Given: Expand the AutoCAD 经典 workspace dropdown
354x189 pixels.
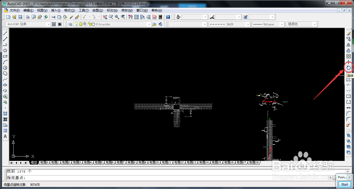Looking at the screenshot, I should pos(48,24).
